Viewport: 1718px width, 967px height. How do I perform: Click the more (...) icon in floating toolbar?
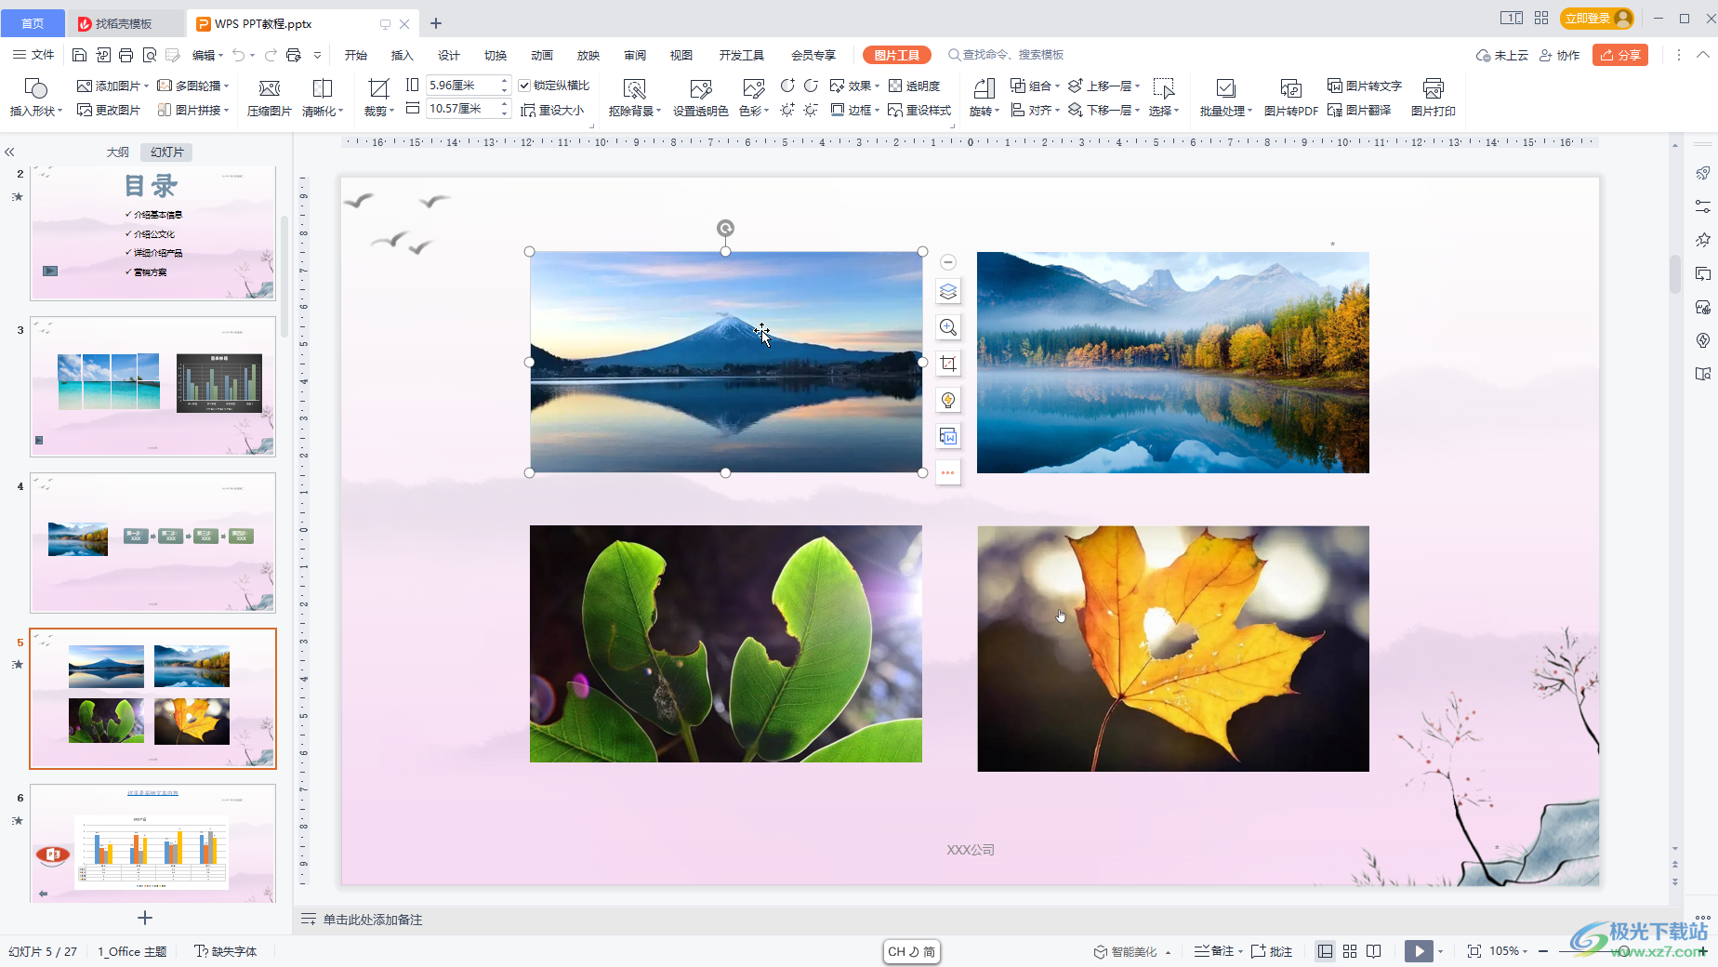[948, 472]
